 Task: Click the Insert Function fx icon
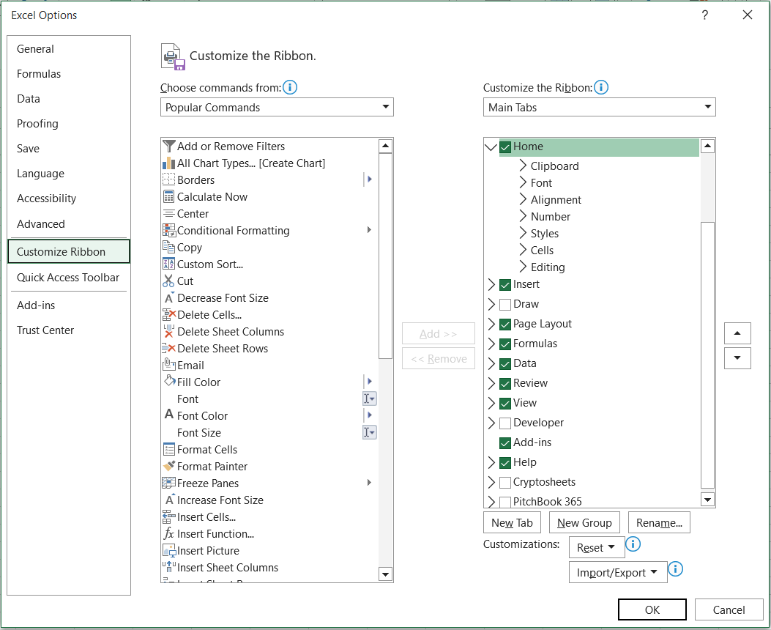pos(169,534)
